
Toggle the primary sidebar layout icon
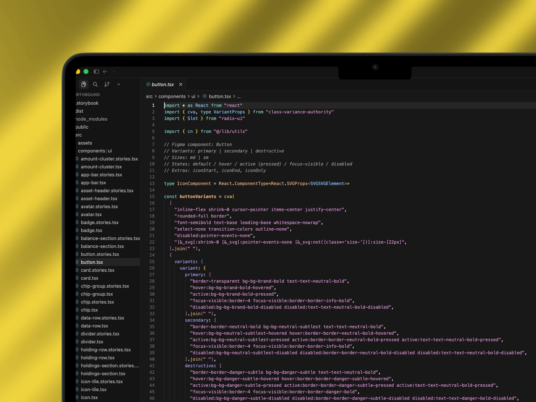pyautogui.click(x=96, y=72)
